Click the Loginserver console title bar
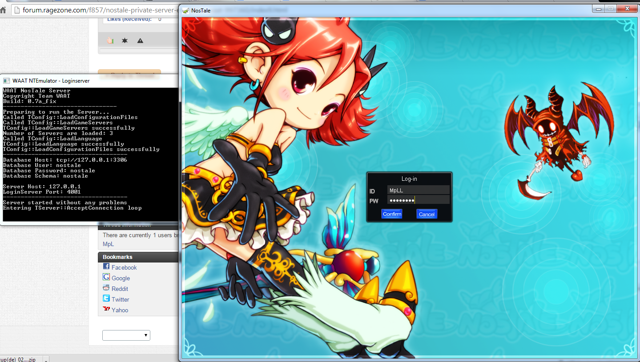The width and height of the screenshot is (640, 362). [x=89, y=81]
